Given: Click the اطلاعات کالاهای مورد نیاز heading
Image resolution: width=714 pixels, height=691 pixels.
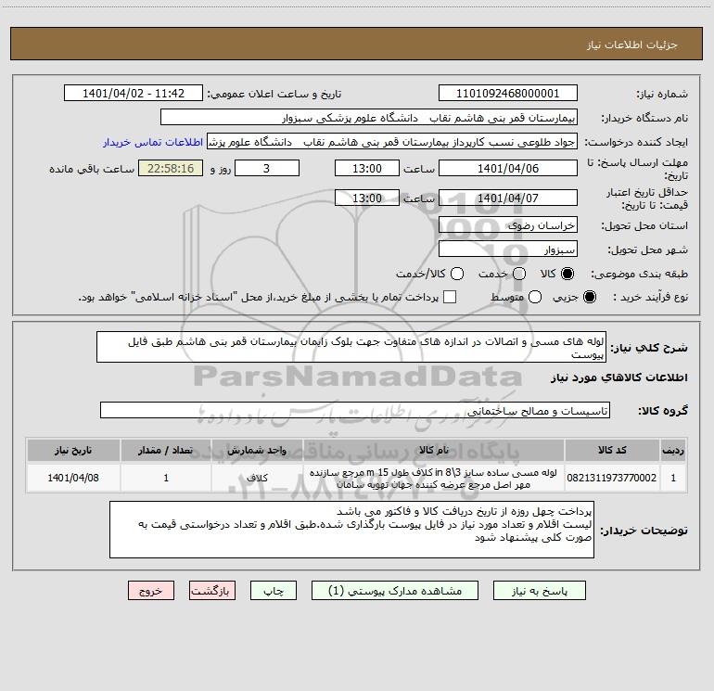Looking at the screenshot, I should (619, 377).
